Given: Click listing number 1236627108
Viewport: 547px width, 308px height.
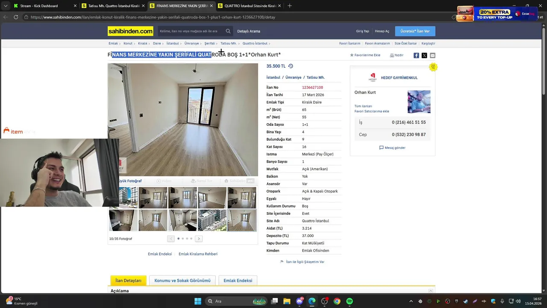Looking at the screenshot, I should [x=312, y=88].
